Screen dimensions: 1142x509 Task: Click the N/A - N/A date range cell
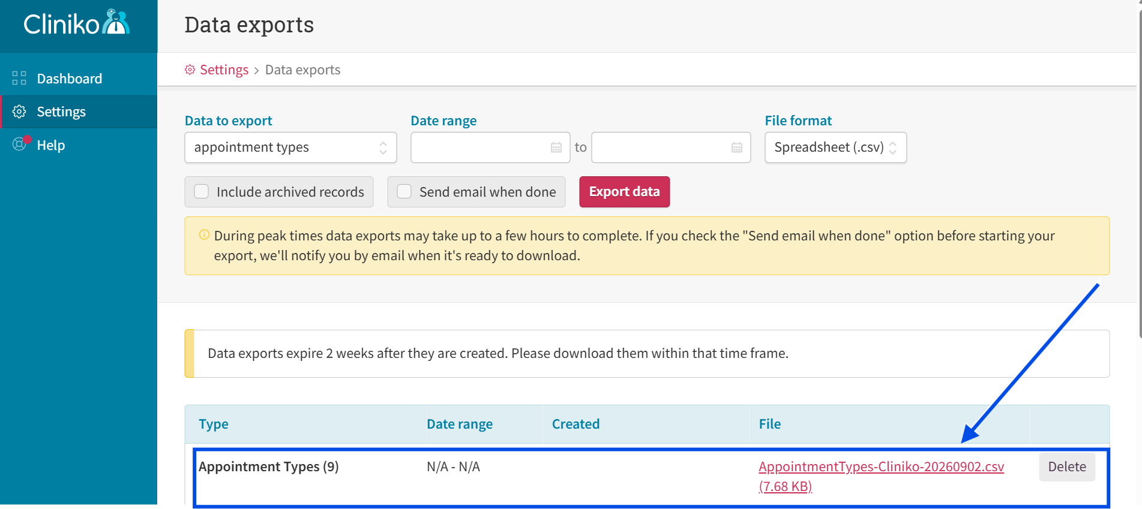tap(453, 466)
